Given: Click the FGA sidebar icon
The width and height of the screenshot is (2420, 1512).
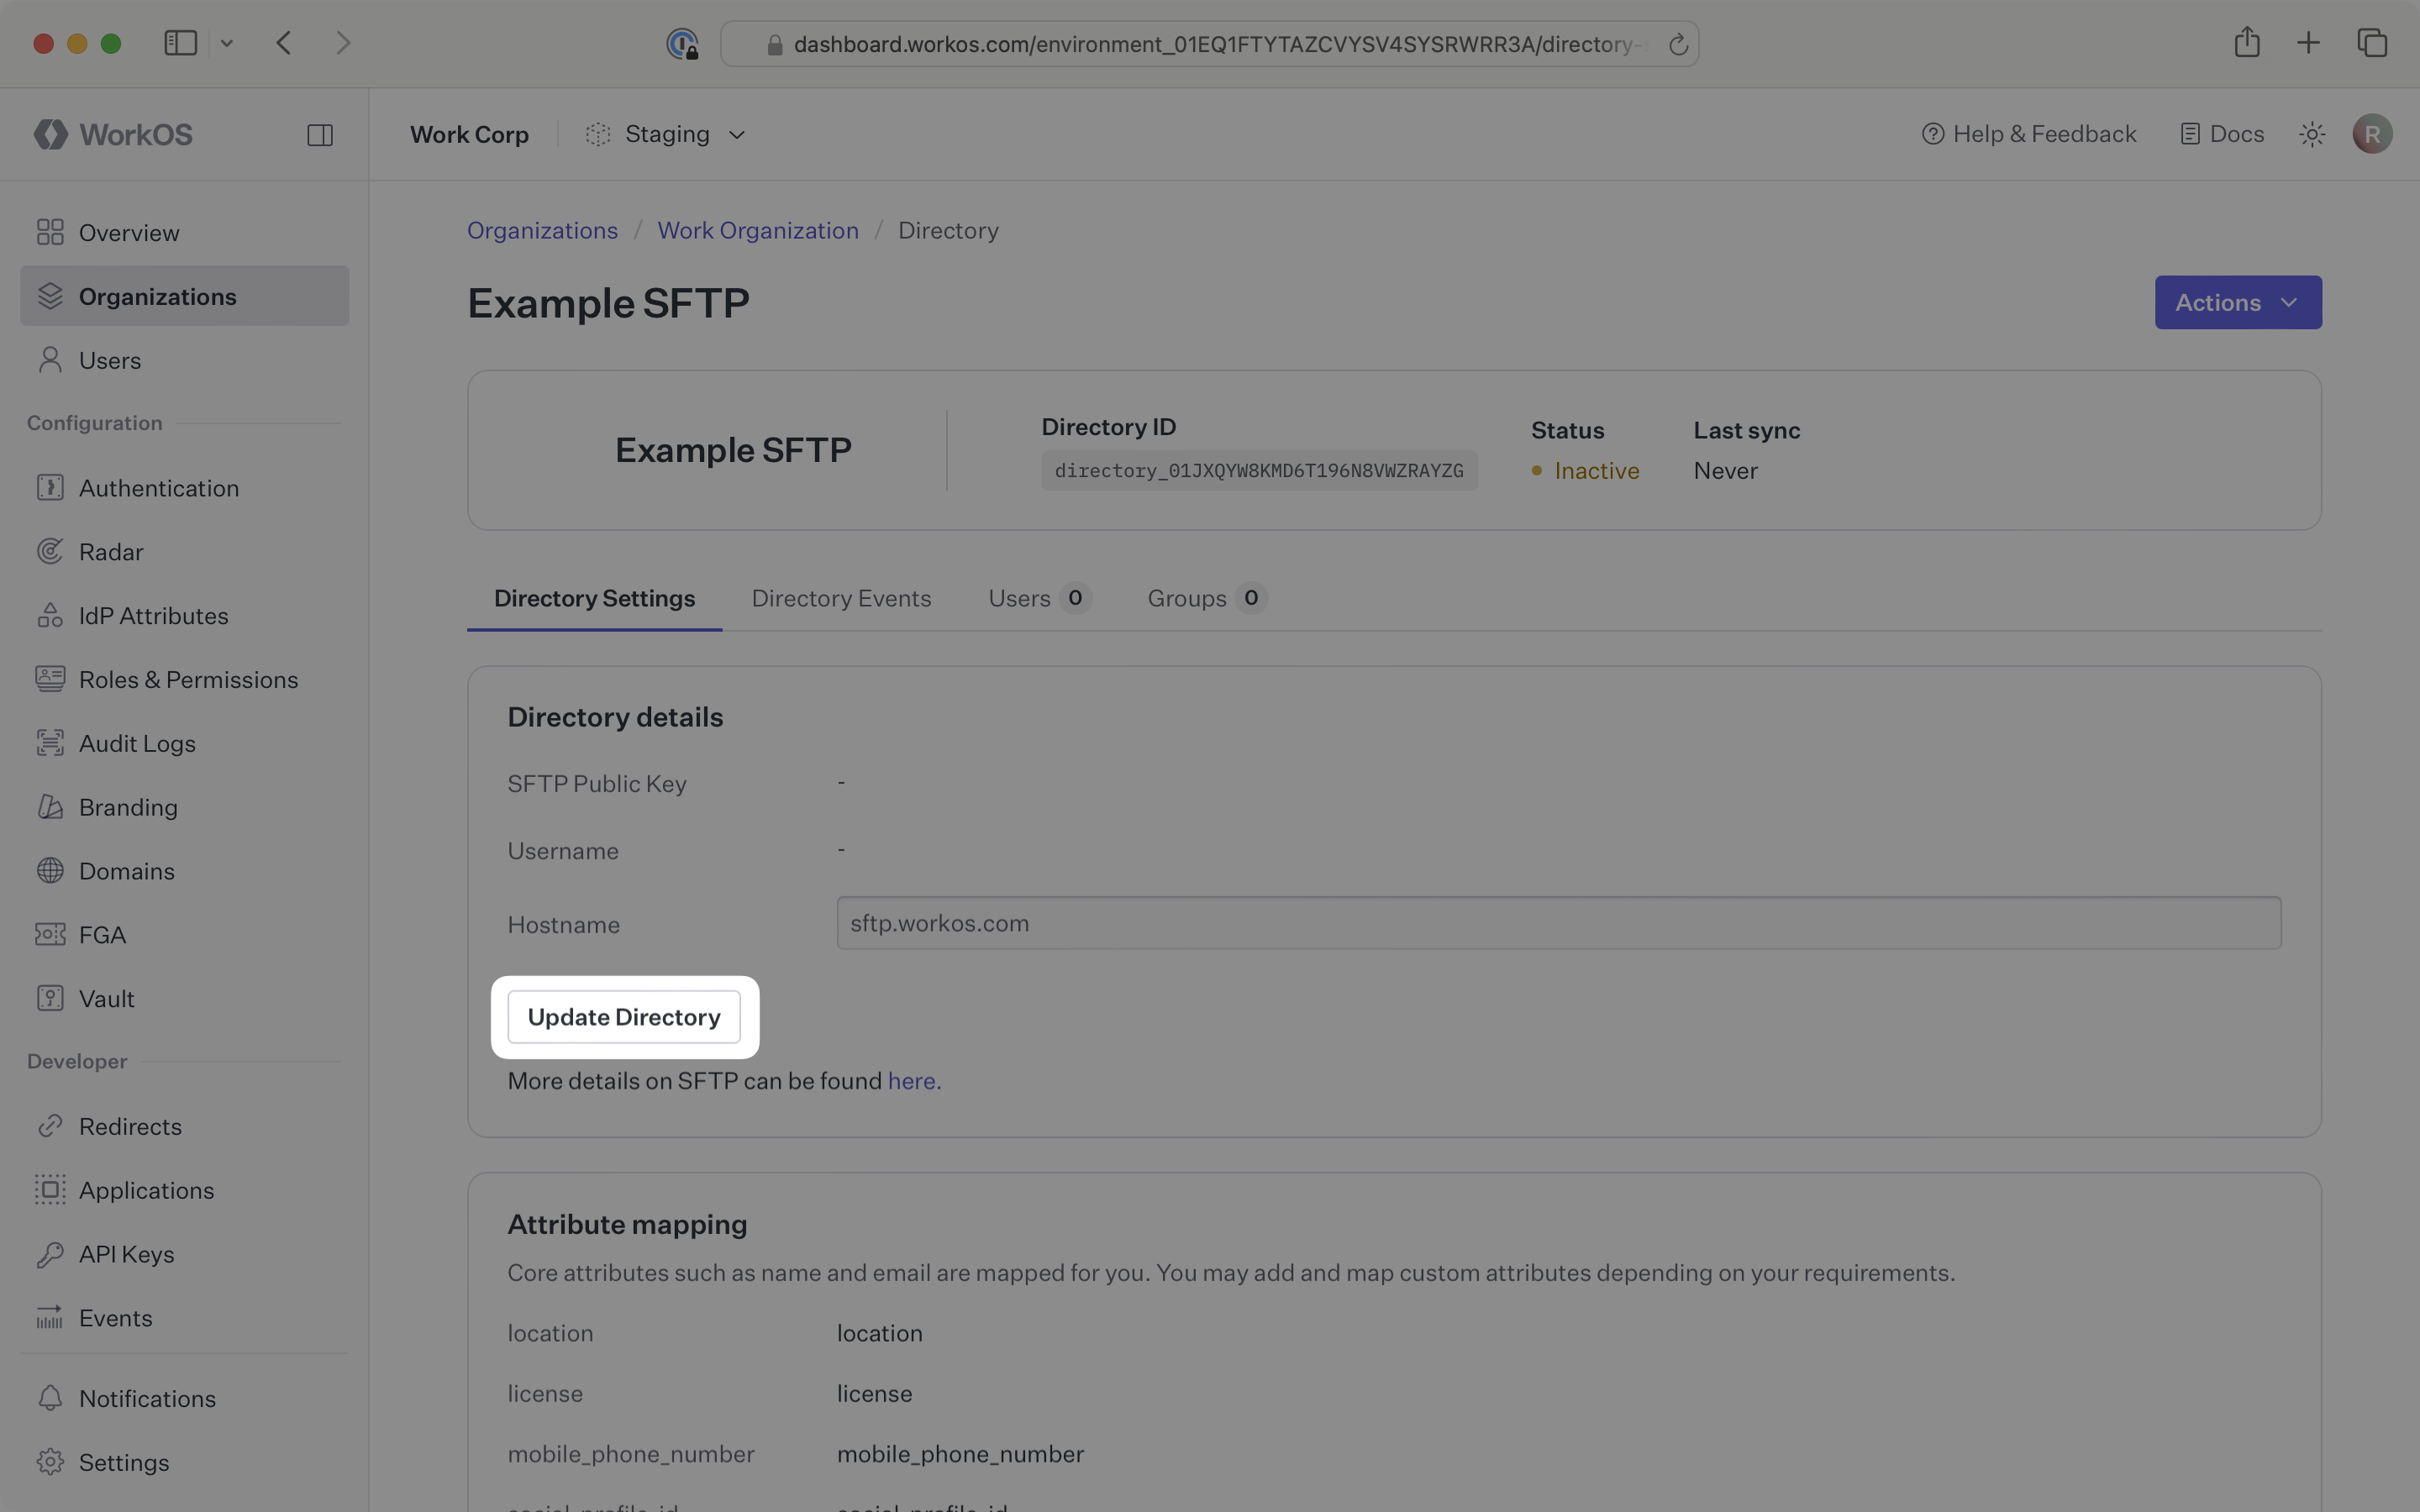Looking at the screenshot, I should pyautogui.click(x=50, y=934).
